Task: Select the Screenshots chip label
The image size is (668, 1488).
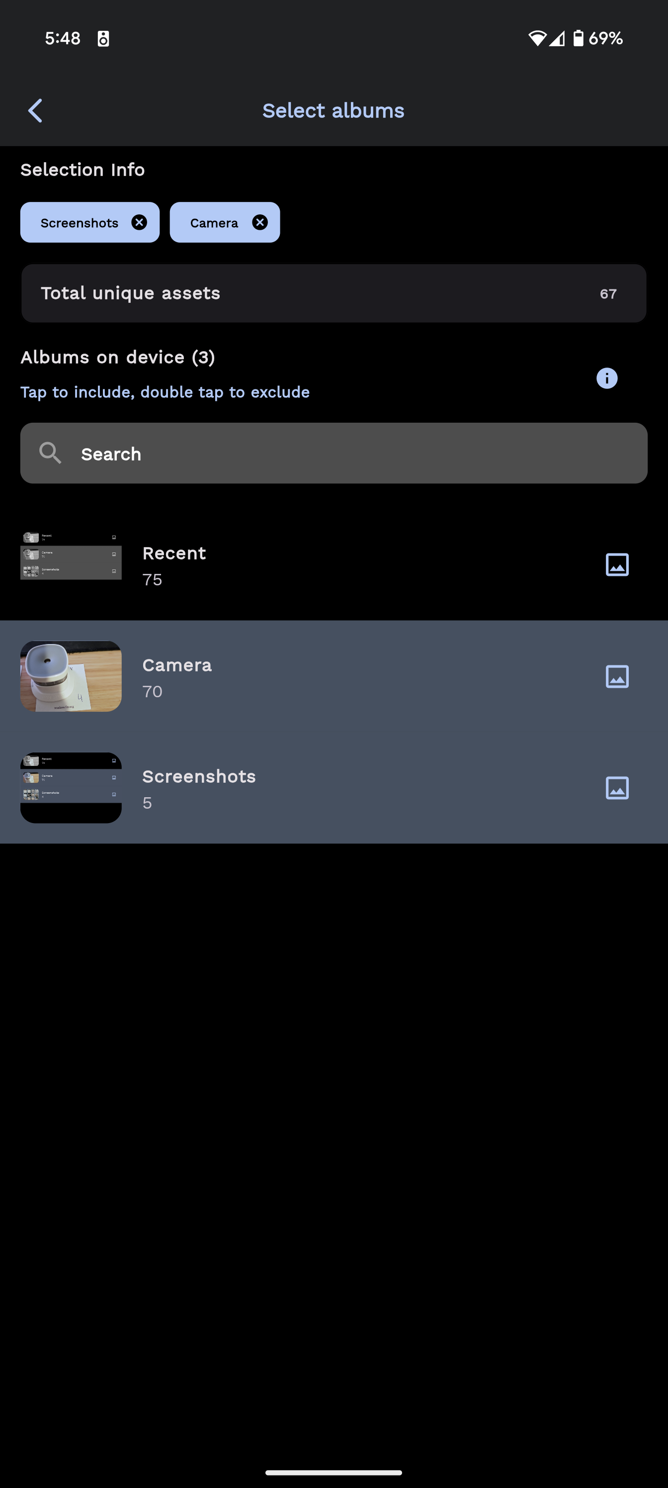Action: (79, 223)
